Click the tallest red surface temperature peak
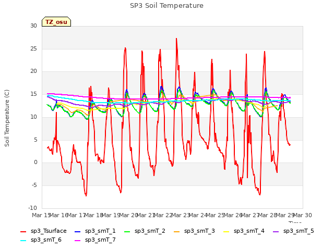Viewport: 334px width, 250px height. point(176,39)
